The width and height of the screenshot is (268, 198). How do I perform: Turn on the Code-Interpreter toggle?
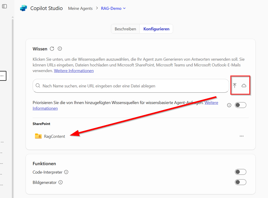[240, 172]
